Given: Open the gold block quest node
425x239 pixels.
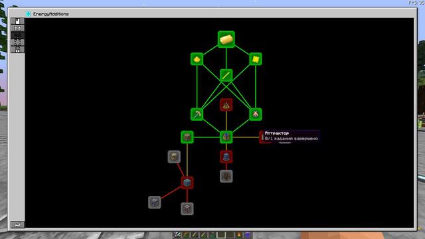Looking at the screenshot, I should 255,59.
